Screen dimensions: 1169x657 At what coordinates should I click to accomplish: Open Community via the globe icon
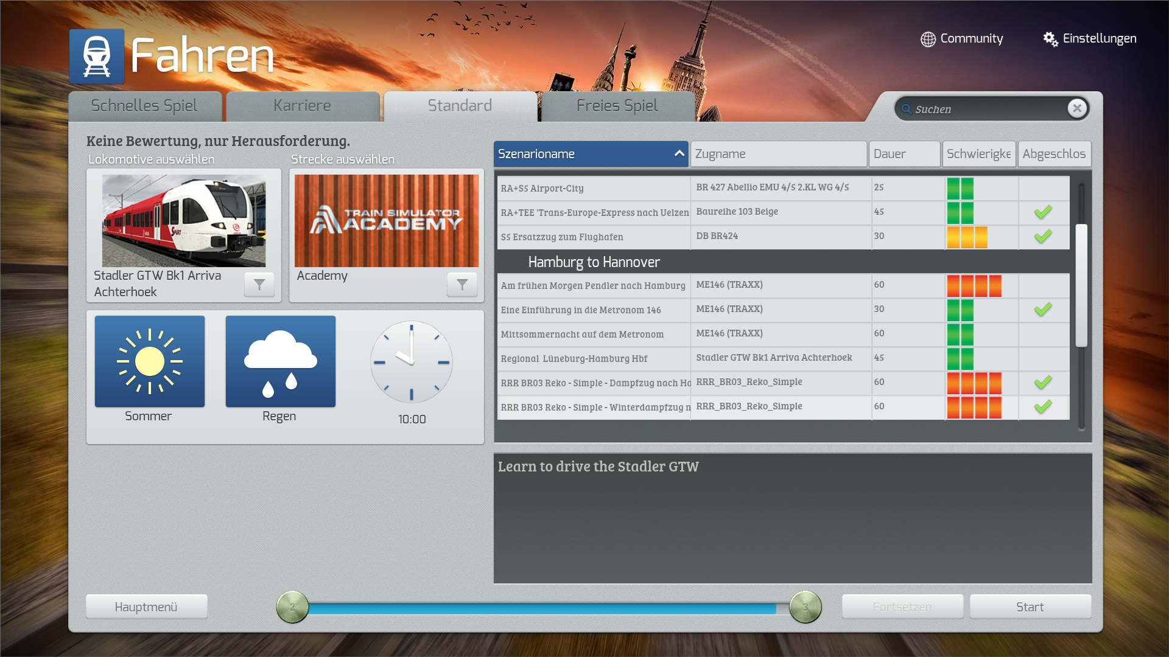tap(928, 39)
